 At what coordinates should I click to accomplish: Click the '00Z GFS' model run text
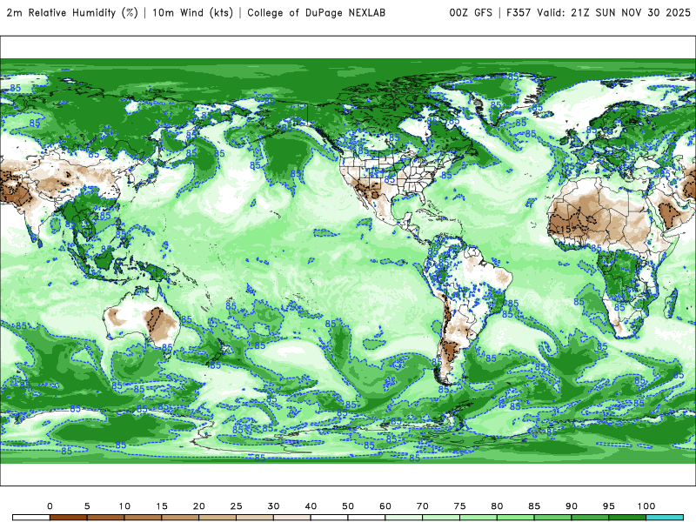pos(471,13)
